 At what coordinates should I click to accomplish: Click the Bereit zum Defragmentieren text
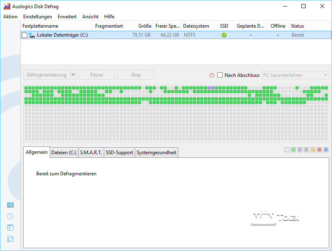pos(66,174)
